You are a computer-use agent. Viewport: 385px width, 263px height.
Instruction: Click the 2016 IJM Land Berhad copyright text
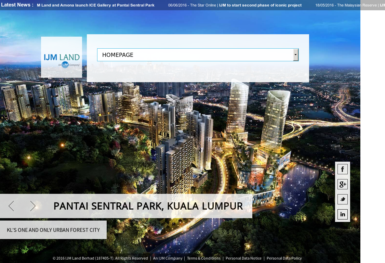[x=100, y=258]
